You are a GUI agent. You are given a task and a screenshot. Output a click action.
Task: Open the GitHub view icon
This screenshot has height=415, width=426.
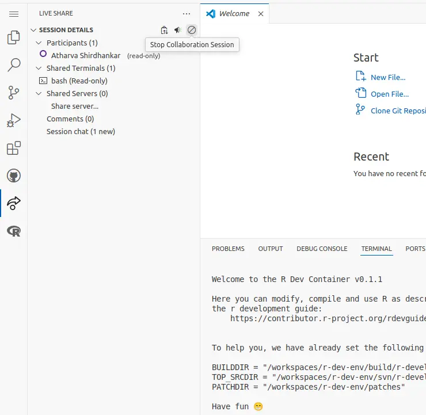click(13, 176)
